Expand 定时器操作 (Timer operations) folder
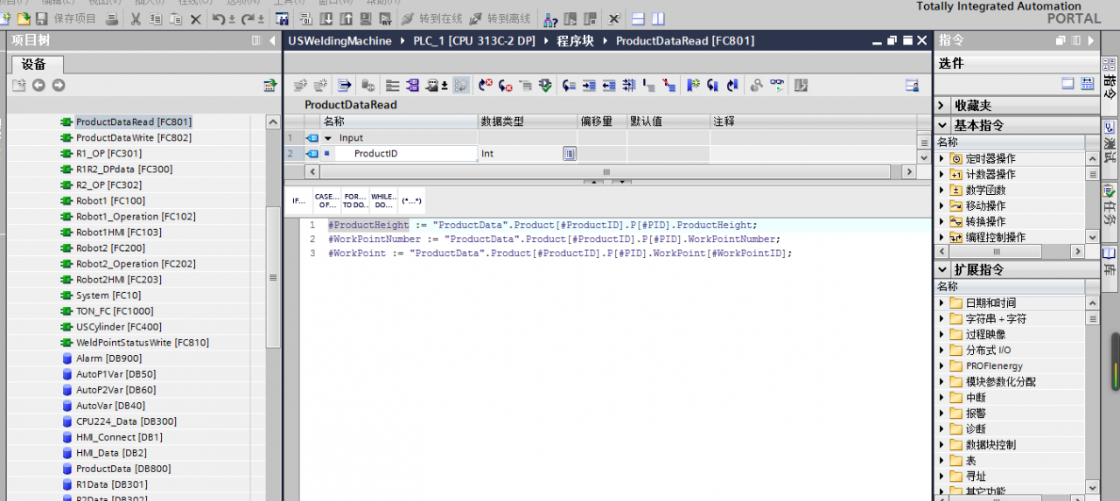 (x=942, y=158)
